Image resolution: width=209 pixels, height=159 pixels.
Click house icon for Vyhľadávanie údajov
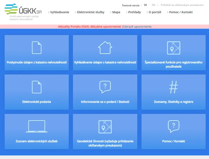click(x=105, y=48)
